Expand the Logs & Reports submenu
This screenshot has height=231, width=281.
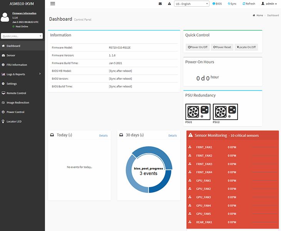[x=22, y=74]
